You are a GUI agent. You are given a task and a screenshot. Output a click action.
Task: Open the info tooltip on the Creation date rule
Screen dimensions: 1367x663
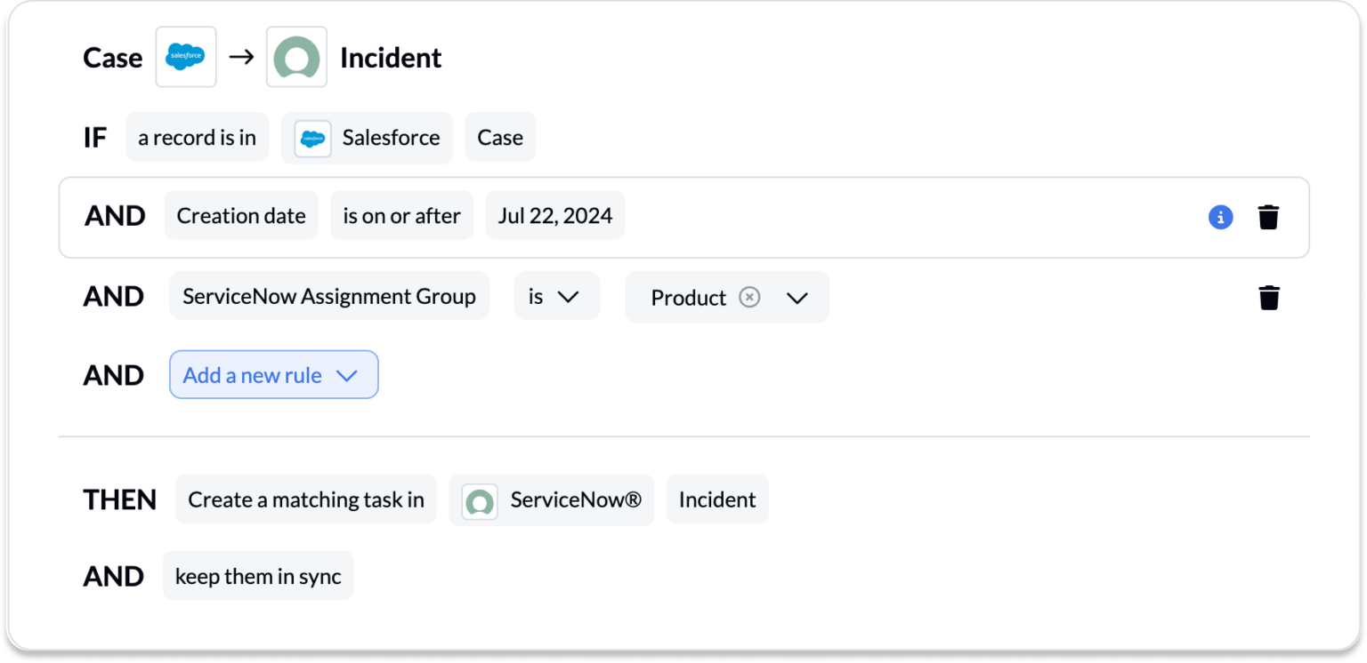point(1220,217)
